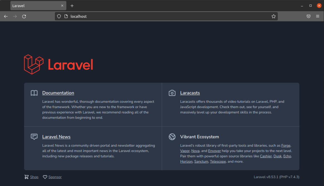The height and width of the screenshot is (186, 324).
Task: Click the shopping cart icon beside Shop
Action: tap(26, 177)
